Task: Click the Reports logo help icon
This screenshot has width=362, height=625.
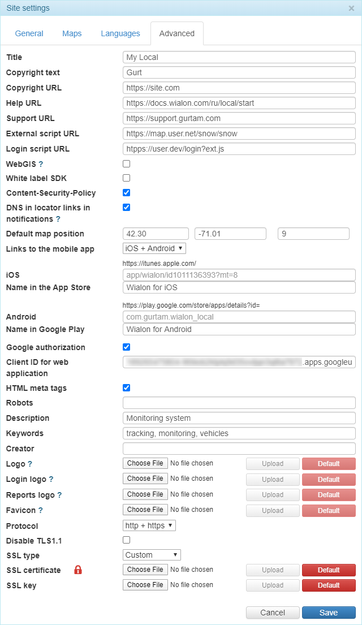Action: [59, 495]
